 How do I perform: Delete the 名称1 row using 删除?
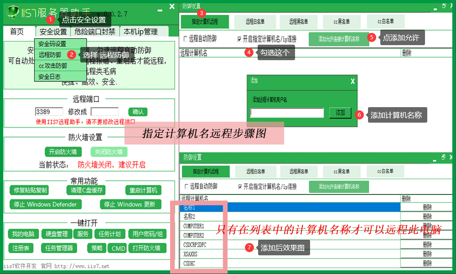point(427,207)
